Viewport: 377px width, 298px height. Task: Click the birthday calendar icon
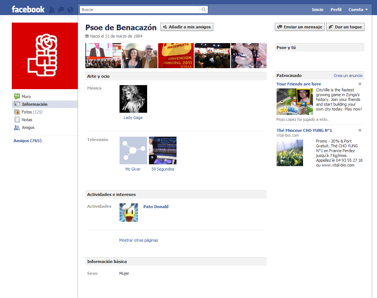point(87,36)
